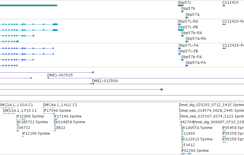Select EST DMG3A.1_1.P15.C1
The image size is (244, 155).
[x=20, y=111]
